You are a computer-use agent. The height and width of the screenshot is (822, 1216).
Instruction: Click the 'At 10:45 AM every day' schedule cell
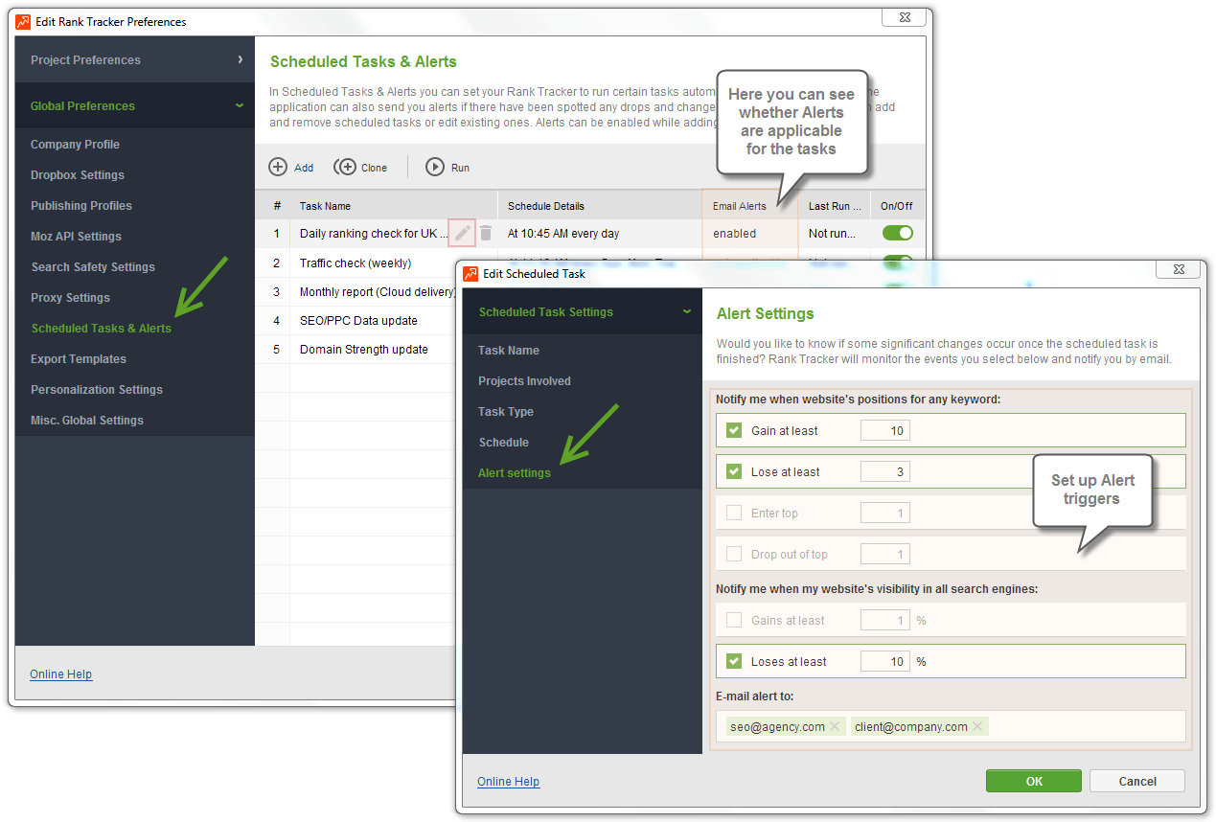[x=600, y=233]
